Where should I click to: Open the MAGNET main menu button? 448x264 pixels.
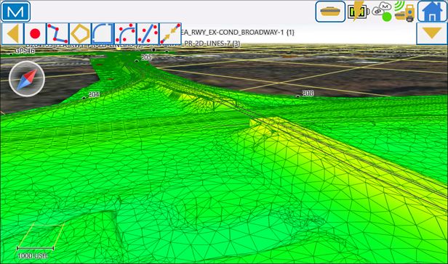(15, 12)
